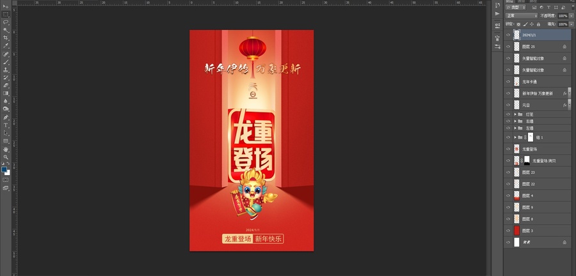This screenshot has height=276, width=576.
Task: Select the 图层 23 layer
Action: point(538,172)
